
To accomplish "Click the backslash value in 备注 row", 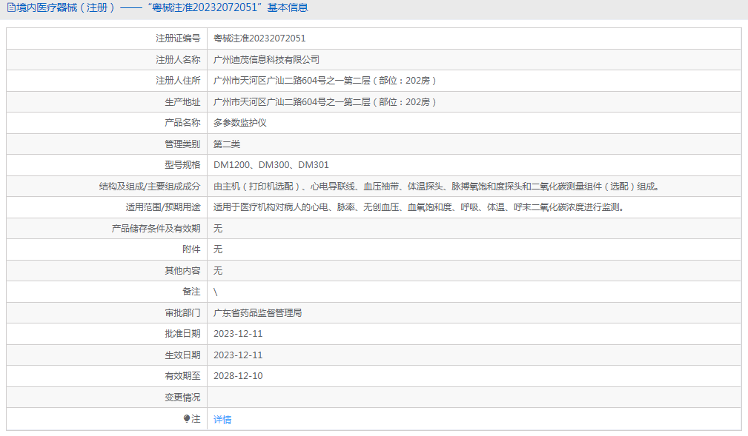I will [216, 292].
